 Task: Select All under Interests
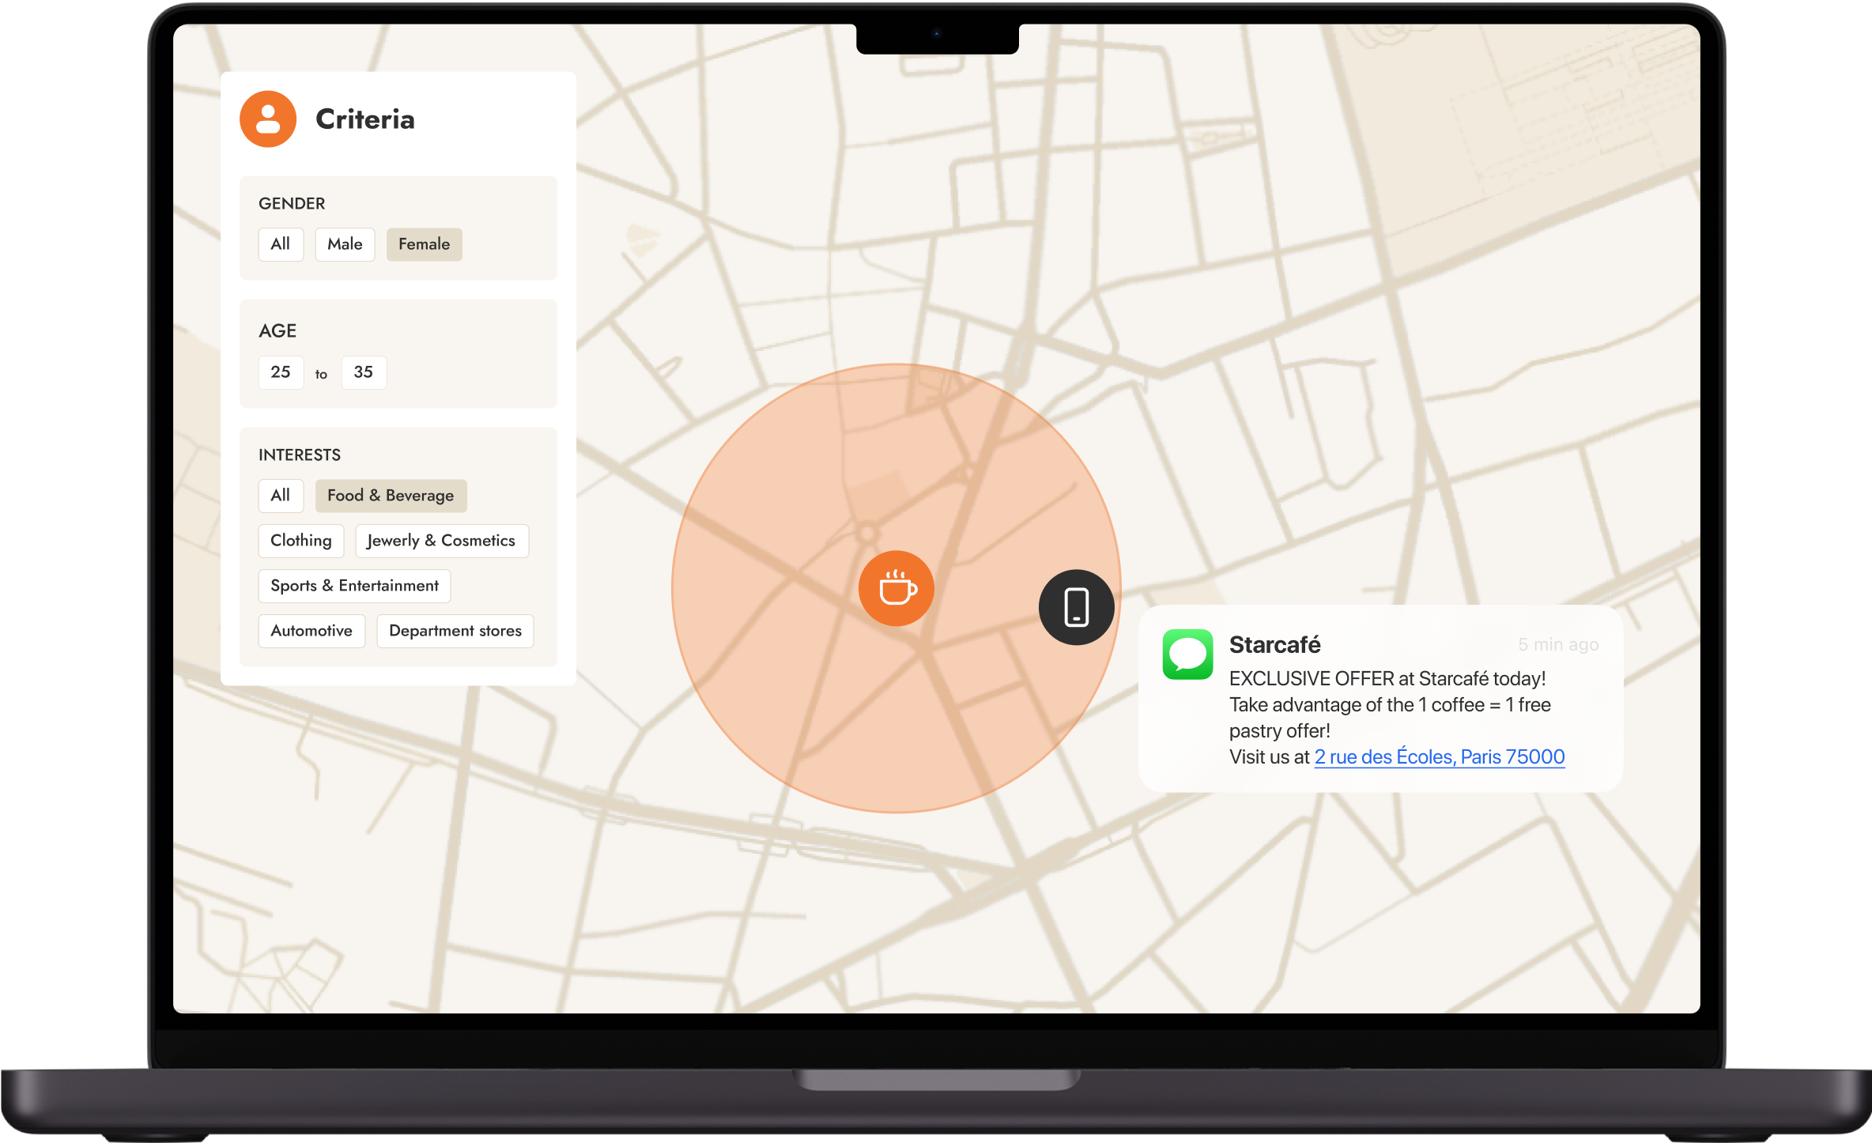(x=280, y=496)
